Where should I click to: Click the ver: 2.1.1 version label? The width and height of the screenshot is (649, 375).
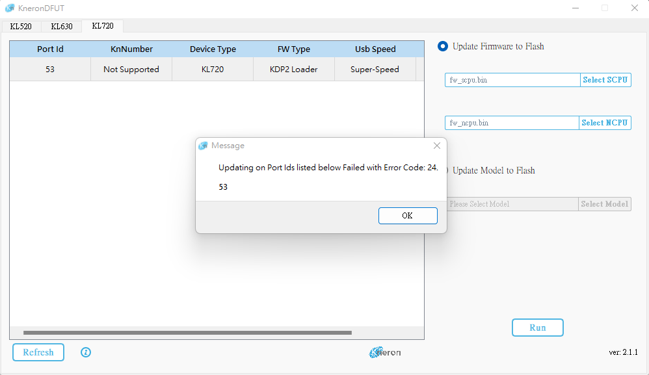coord(623,352)
